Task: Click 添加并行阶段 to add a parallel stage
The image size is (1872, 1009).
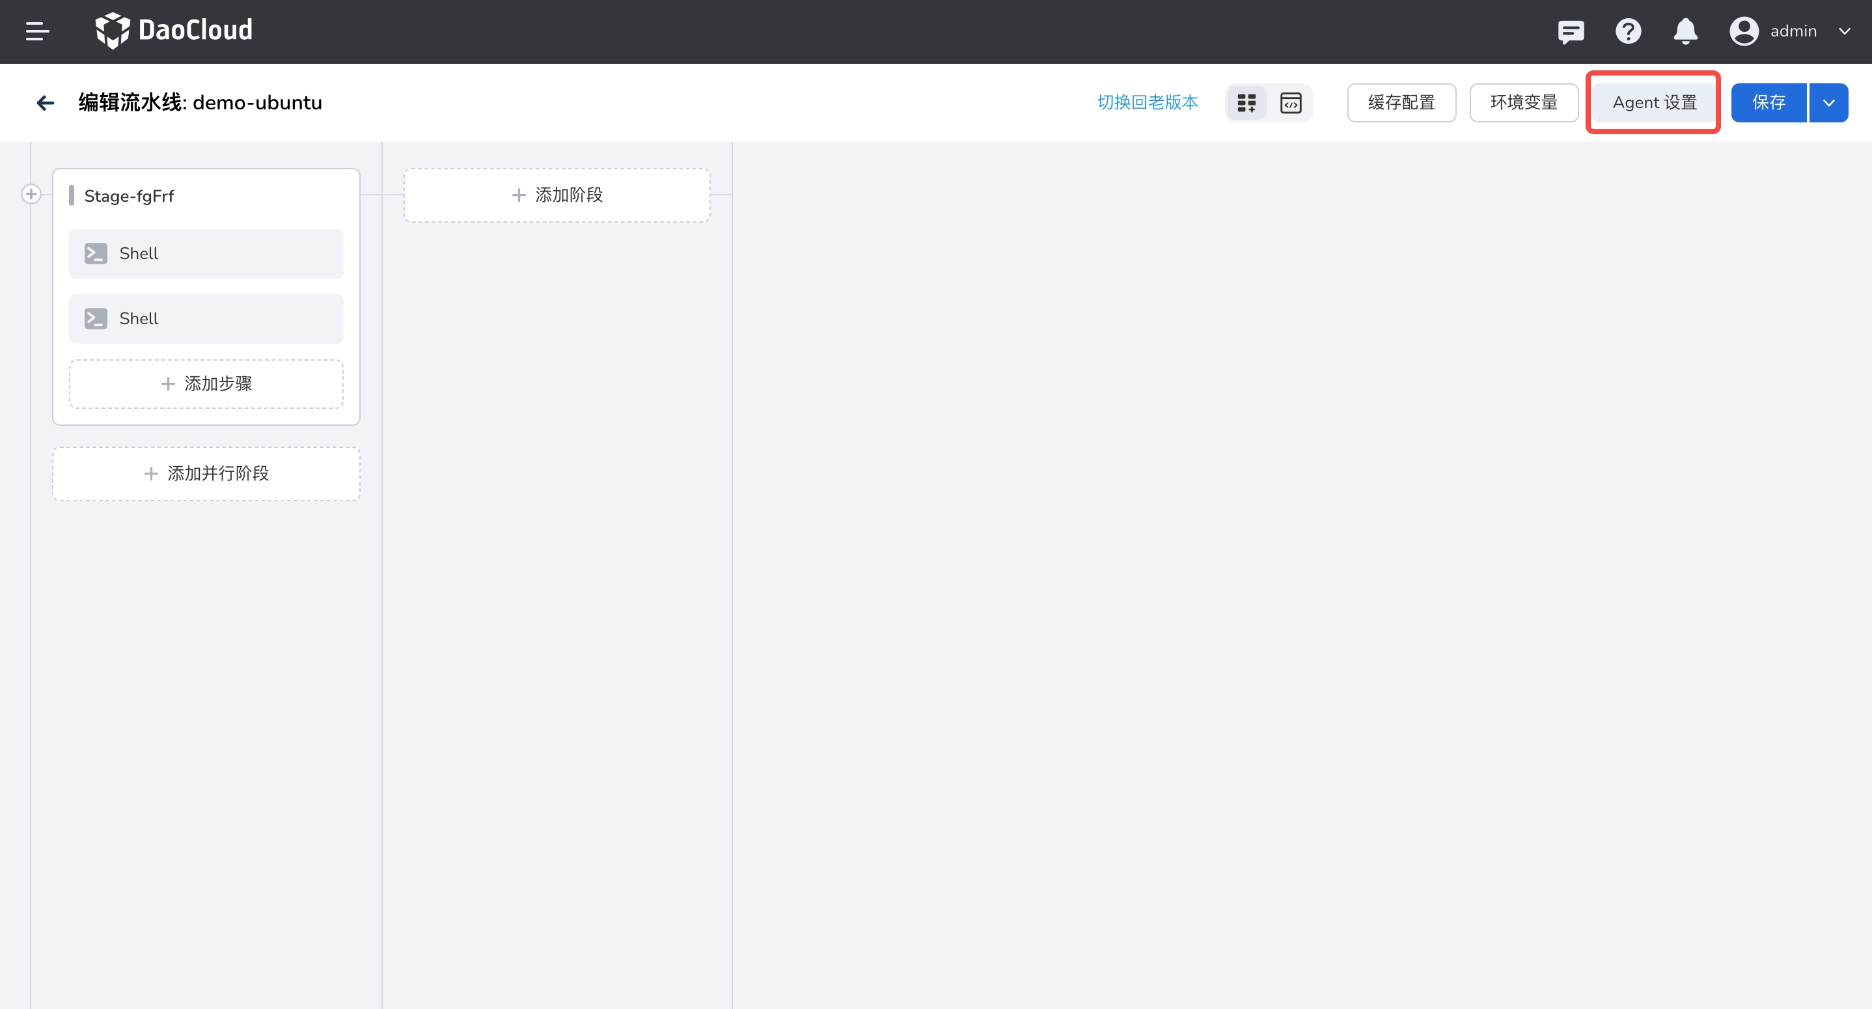Action: 206,473
